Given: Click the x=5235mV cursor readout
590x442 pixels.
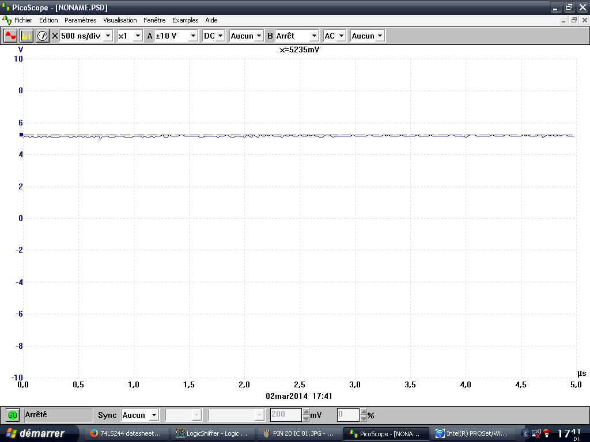Looking at the screenshot, I should pos(300,49).
